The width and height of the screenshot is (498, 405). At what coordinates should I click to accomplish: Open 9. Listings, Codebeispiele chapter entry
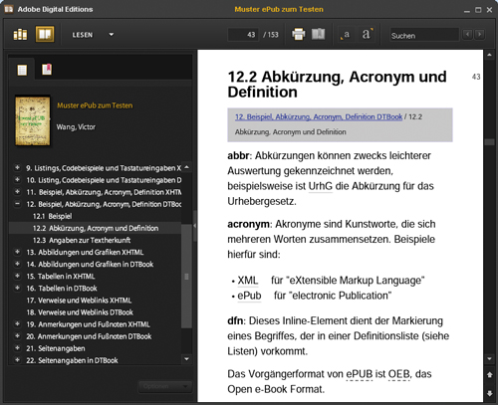104,168
